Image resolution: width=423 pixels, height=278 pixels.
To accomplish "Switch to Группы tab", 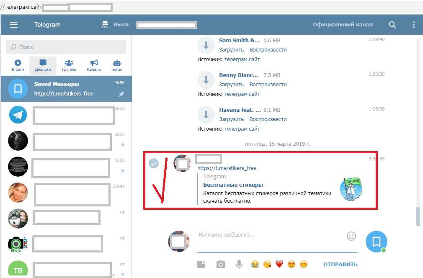I will coord(69,66).
